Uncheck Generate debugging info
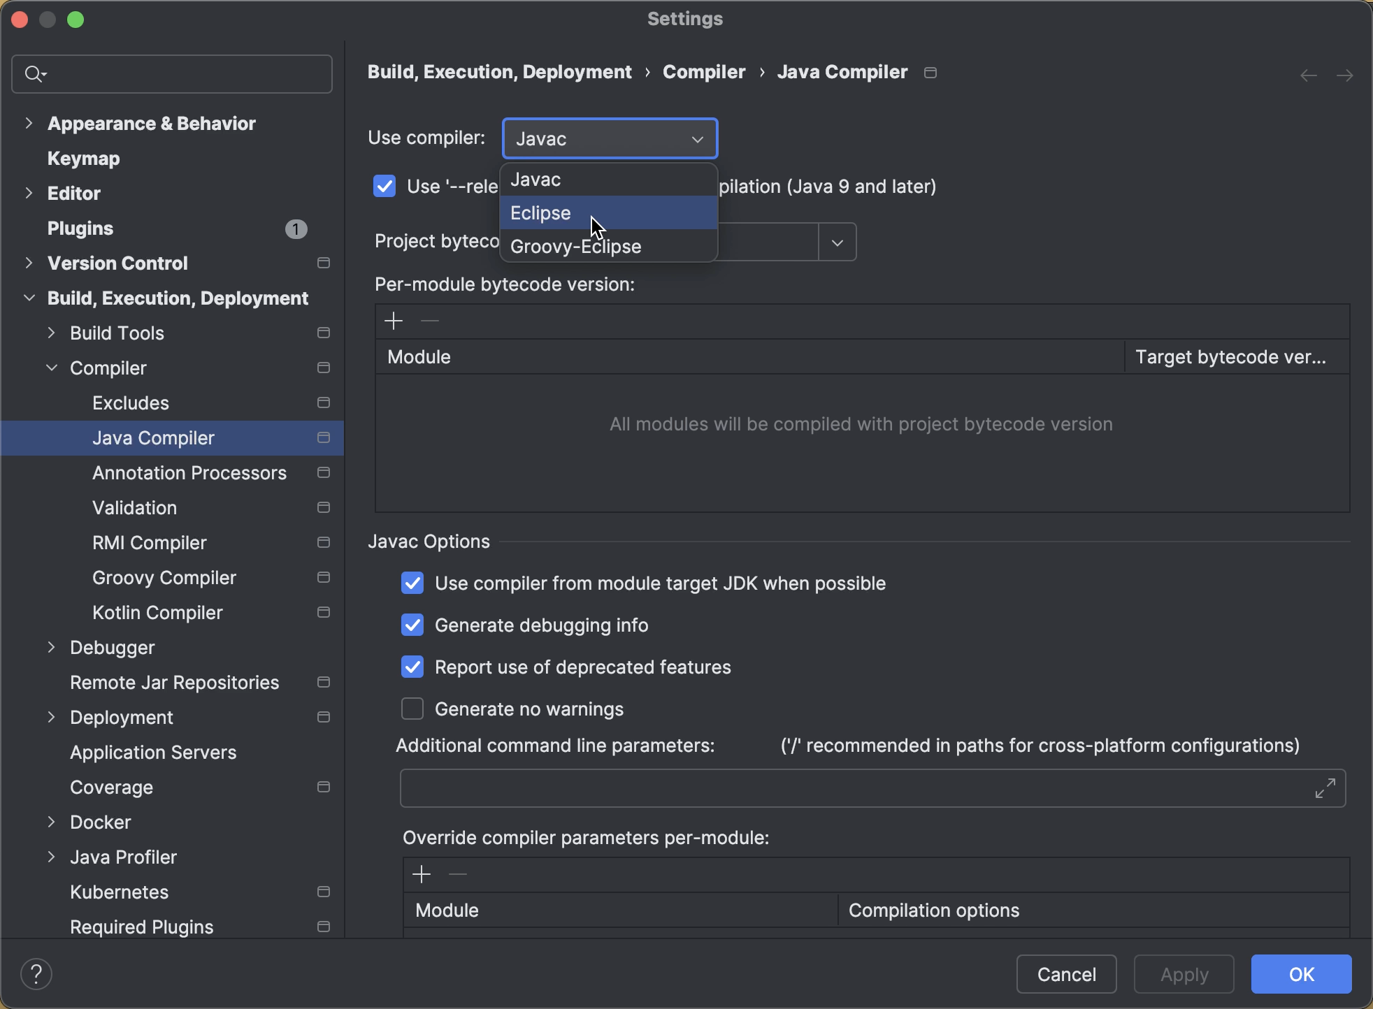This screenshot has width=1373, height=1009. click(x=412, y=625)
